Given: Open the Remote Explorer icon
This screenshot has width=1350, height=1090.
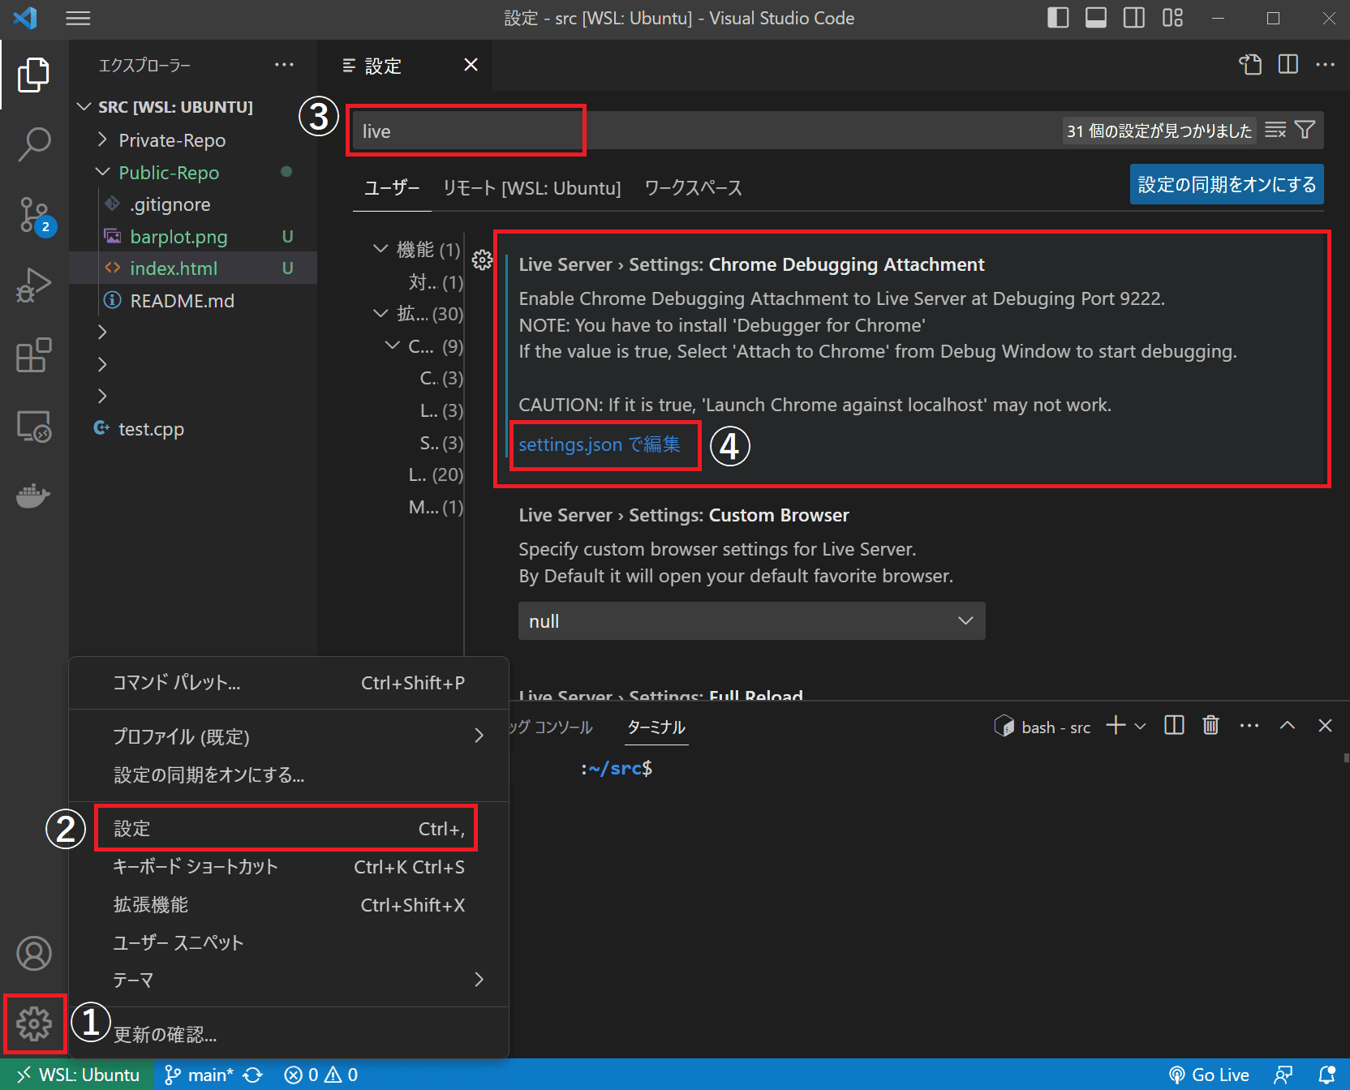Looking at the screenshot, I should click(34, 426).
